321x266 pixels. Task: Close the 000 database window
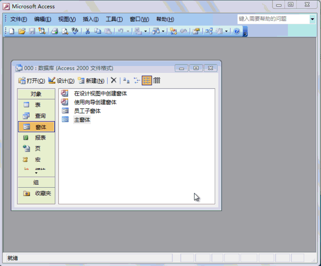(x=210, y=68)
